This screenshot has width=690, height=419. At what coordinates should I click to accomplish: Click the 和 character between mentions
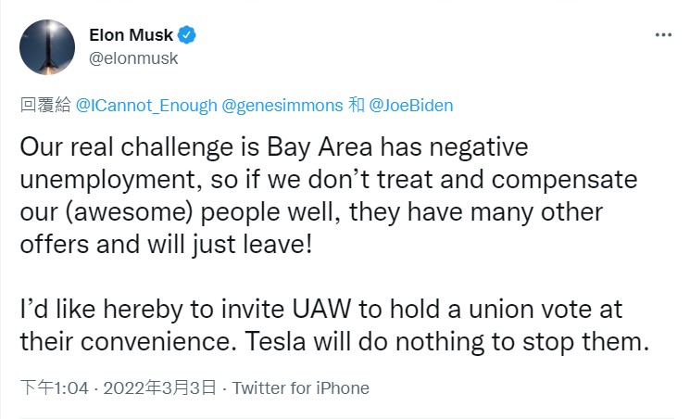click(357, 106)
